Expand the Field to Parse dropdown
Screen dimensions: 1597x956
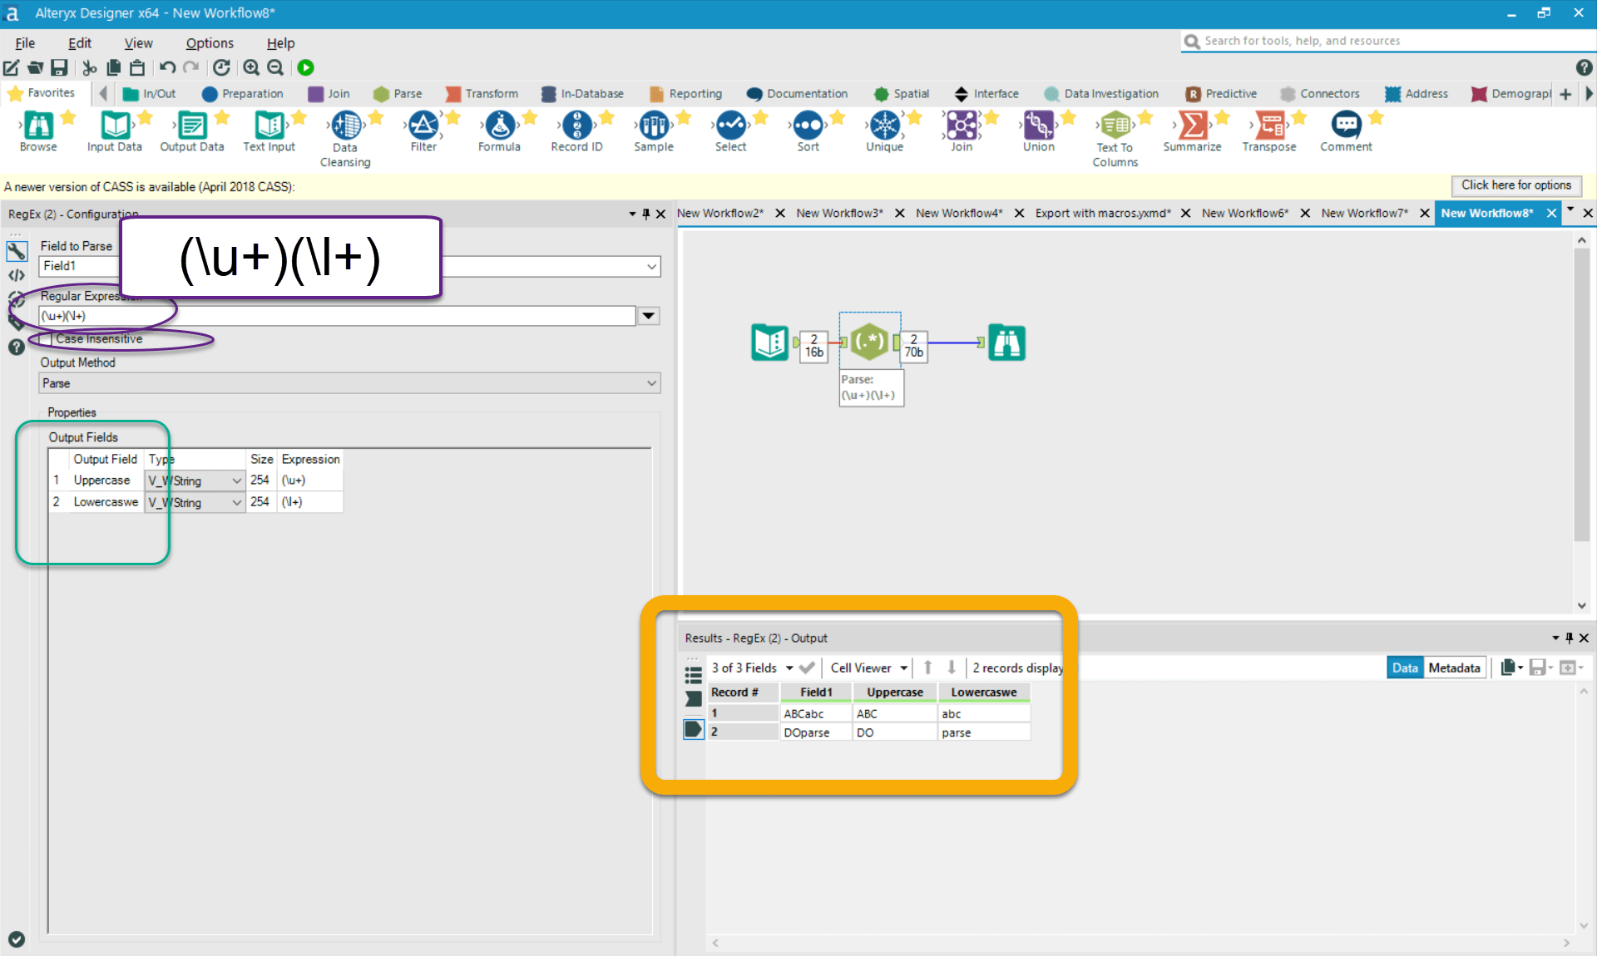coord(651,266)
